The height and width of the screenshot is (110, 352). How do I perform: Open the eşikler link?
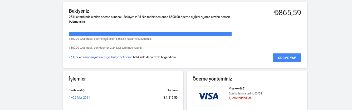point(74,57)
